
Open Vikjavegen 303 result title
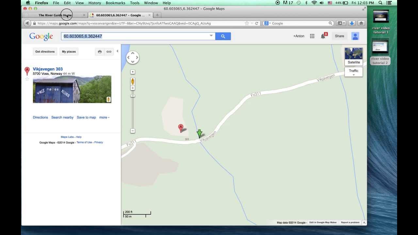click(48, 69)
